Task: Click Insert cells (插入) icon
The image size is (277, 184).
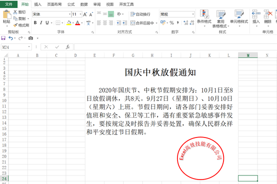Action: point(256,14)
